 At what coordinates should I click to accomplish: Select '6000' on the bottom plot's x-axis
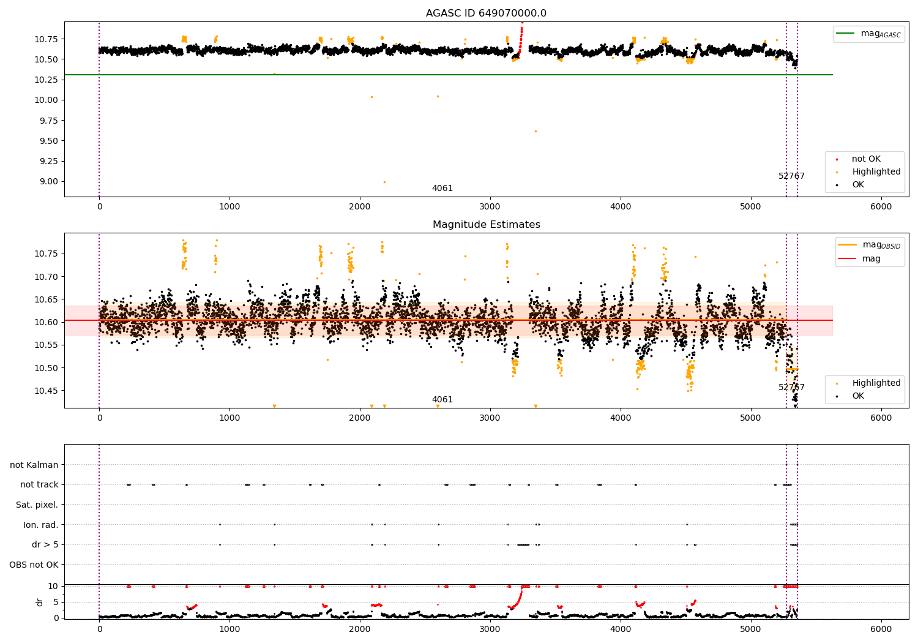pyautogui.click(x=881, y=630)
